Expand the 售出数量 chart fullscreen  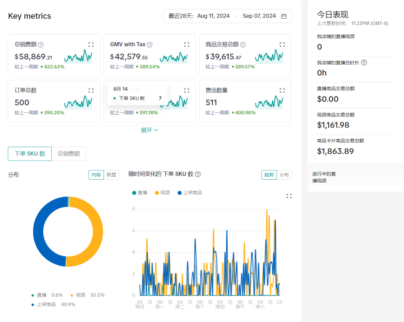pyautogui.click(x=282, y=90)
